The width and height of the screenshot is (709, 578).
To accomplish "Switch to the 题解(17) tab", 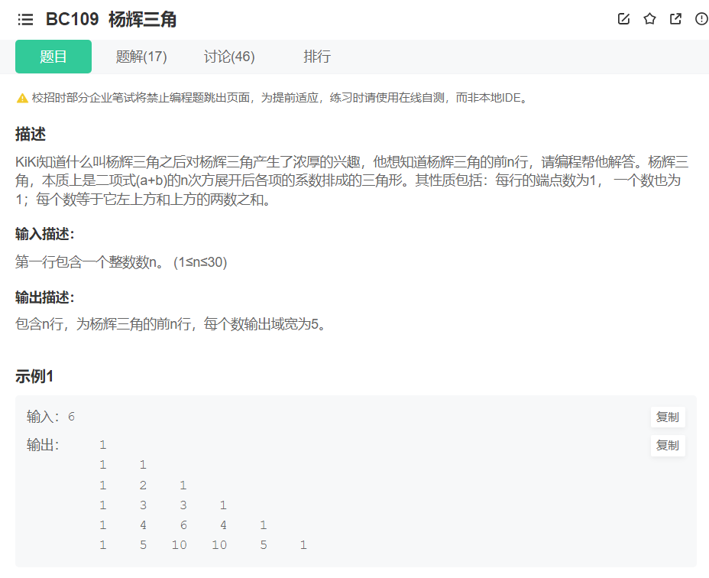I will tap(142, 56).
